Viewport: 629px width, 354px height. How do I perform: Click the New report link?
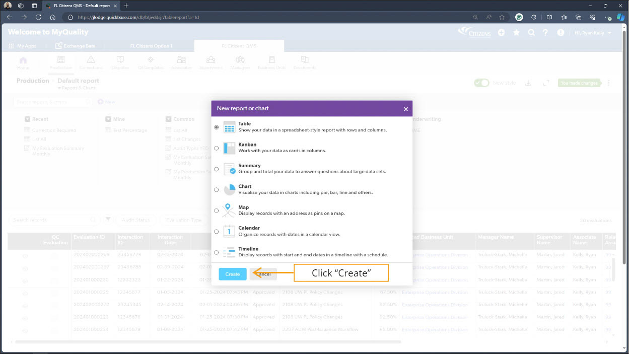(106, 102)
